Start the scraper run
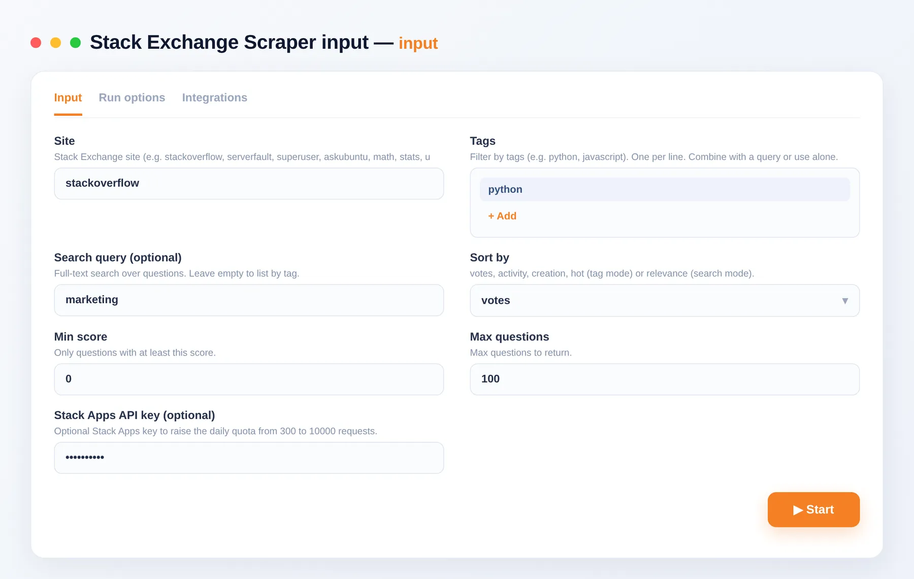This screenshot has height=579, width=914. [813, 509]
